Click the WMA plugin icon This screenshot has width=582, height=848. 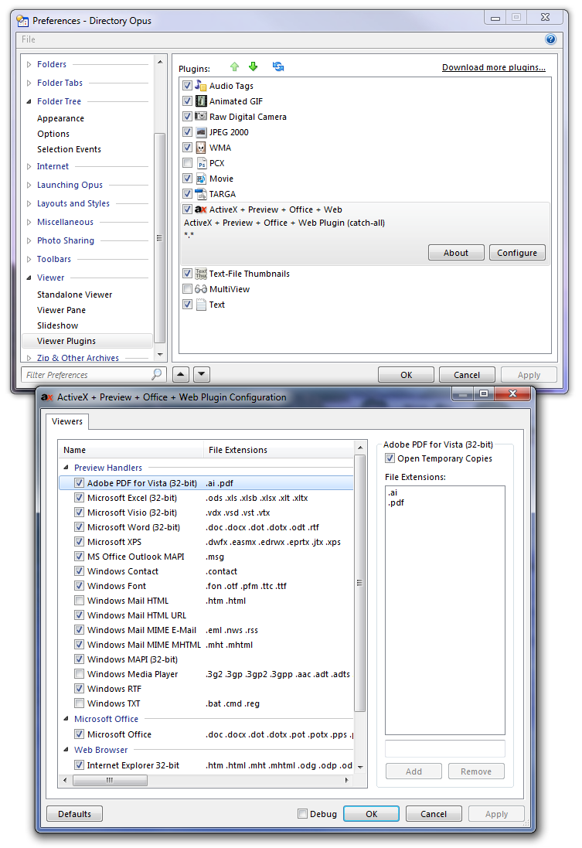[201, 148]
